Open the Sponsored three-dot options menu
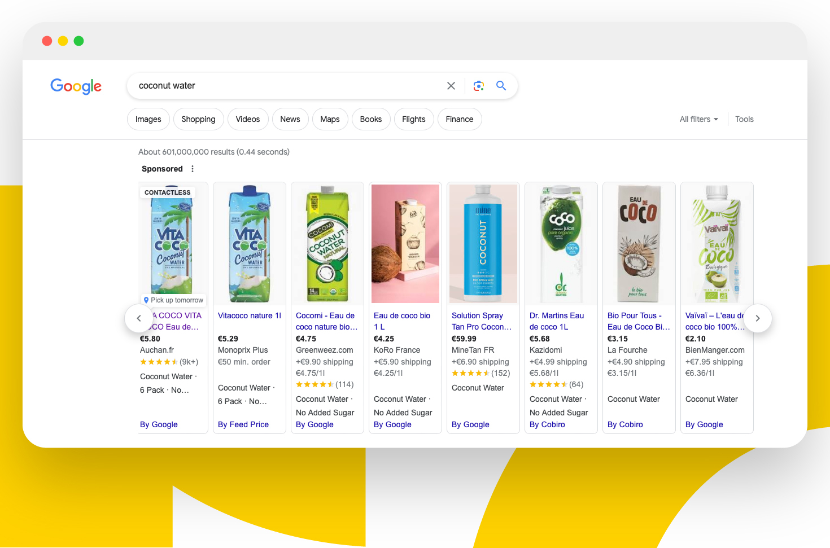830x548 pixels. [x=193, y=169]
